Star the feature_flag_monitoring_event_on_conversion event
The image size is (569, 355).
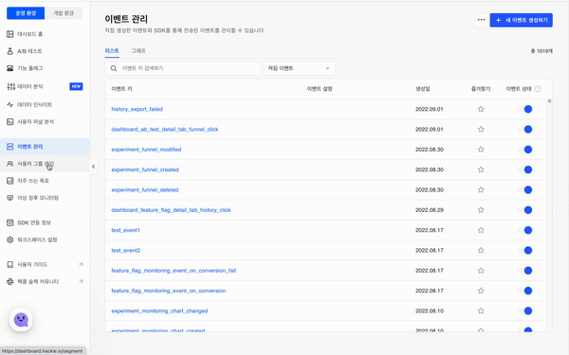click(481, 291)
